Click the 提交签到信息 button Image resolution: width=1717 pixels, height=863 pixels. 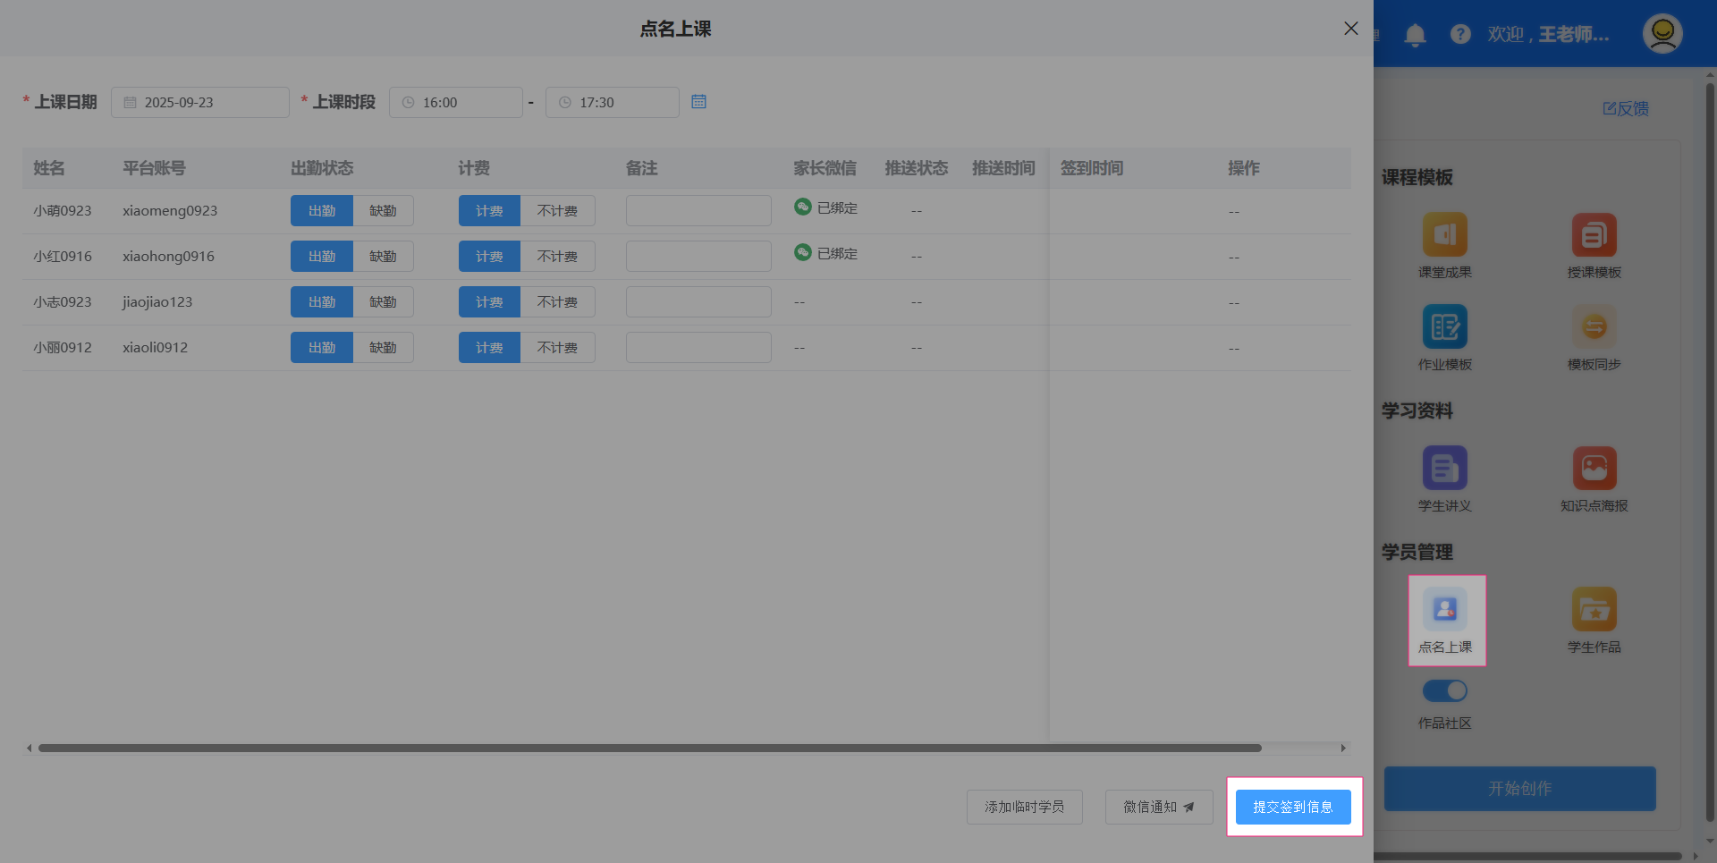(1293, 807)
